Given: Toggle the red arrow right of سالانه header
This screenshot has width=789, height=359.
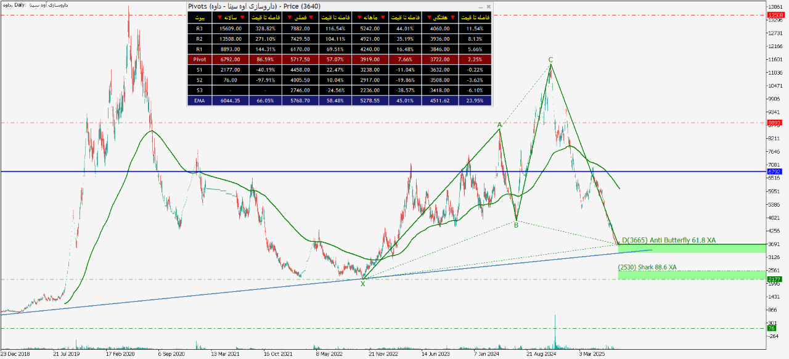Looking at the screenshot, I should [243, 17].
